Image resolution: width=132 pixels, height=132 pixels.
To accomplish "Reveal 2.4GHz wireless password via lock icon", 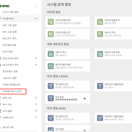I will click(x=85, y=98).
